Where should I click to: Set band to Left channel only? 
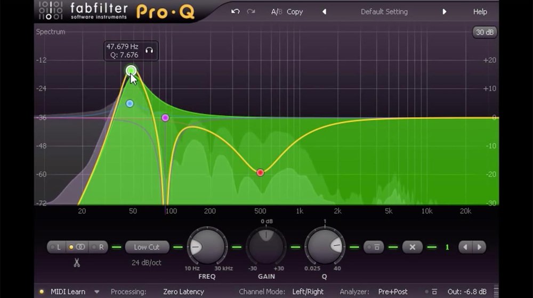(56, 247)
